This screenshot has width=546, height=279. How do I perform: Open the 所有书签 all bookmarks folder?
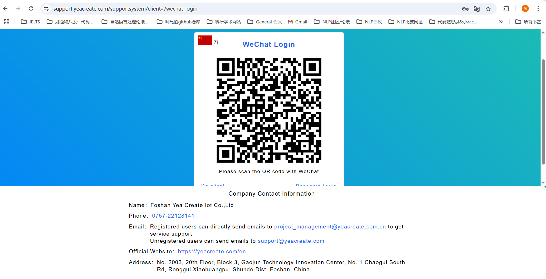click(x=528, y=22)
